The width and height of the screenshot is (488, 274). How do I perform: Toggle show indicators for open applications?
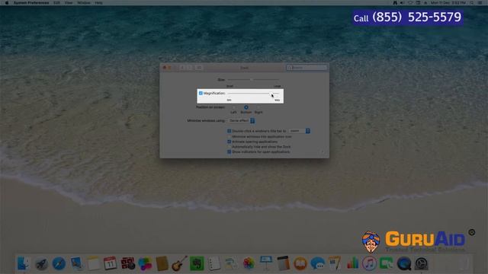tap(229, 152)
